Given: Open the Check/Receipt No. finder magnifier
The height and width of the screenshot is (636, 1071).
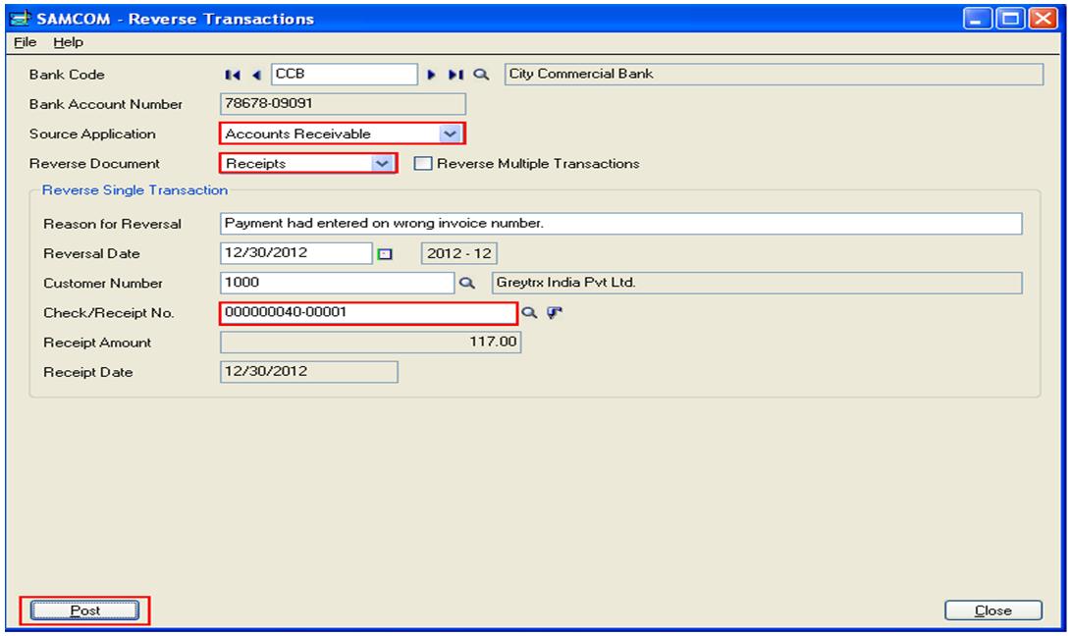Looking at the screenshot, I should 529,313.
